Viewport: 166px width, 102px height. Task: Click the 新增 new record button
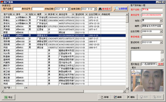[105, 97]
